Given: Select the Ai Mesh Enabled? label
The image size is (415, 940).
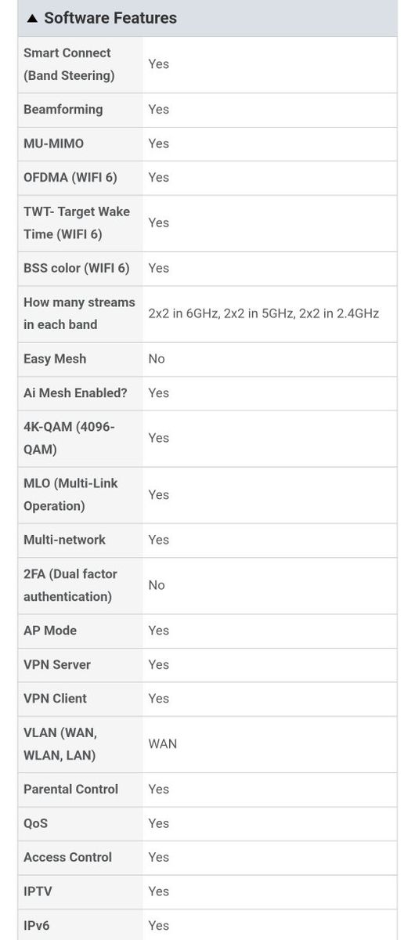Looking at the screenshot, I should (x=75, y=393).
